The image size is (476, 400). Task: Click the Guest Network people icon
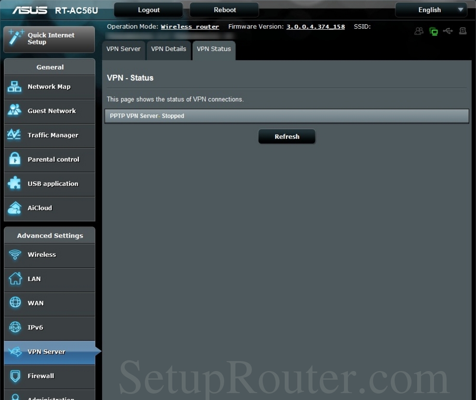[14, 110]
